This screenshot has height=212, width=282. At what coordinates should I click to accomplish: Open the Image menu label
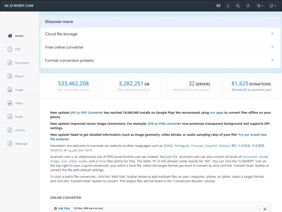(x=19, y=90)
